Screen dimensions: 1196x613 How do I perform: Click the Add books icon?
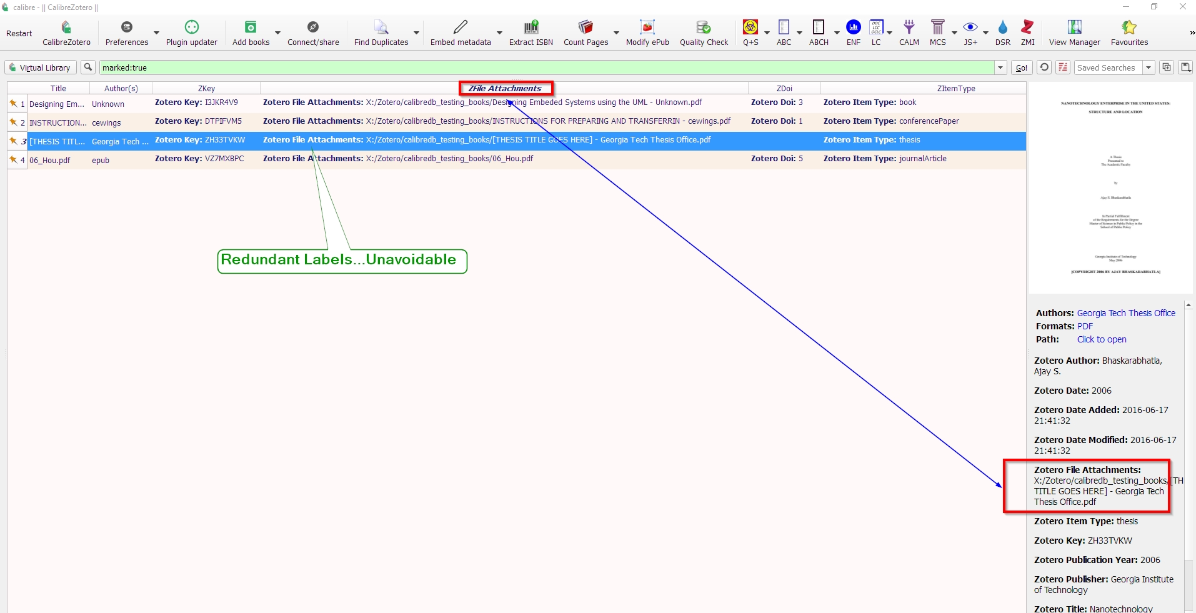(251, 27)
